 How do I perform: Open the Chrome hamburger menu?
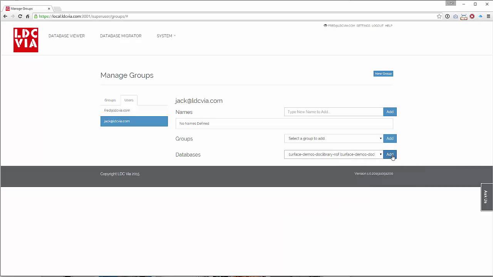(x=488, y=16)
